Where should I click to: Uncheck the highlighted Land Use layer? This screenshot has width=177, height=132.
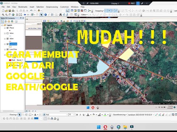[x=8, y=44]
